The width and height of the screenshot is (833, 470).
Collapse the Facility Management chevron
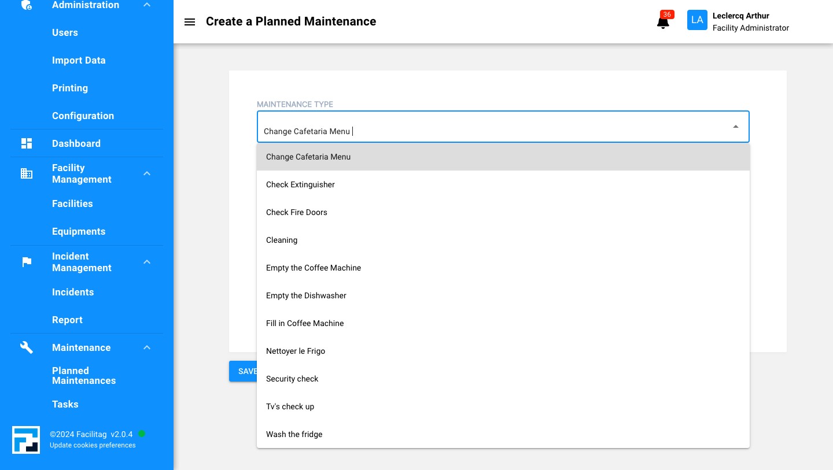[x=147, y=173]
